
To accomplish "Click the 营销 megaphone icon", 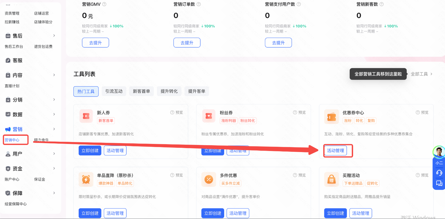I will (x=8, y=129).
